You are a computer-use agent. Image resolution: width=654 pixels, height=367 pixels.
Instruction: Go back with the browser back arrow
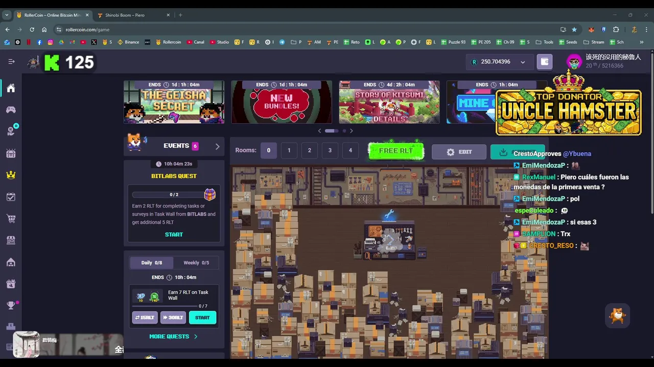point(7,30)
